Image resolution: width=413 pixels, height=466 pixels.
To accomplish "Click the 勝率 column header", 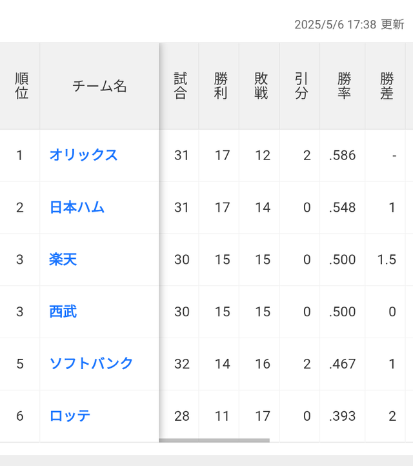I will point(343,86).
